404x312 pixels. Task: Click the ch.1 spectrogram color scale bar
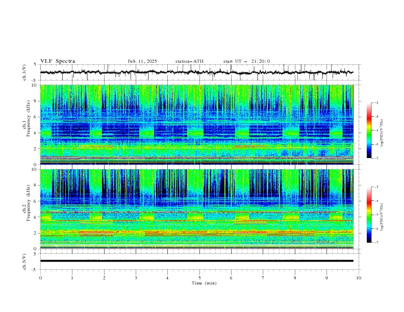(x=369, y=131)
